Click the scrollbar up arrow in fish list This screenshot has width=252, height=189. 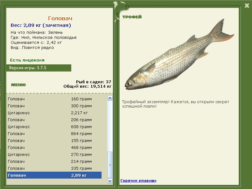[x=110, y=98]
